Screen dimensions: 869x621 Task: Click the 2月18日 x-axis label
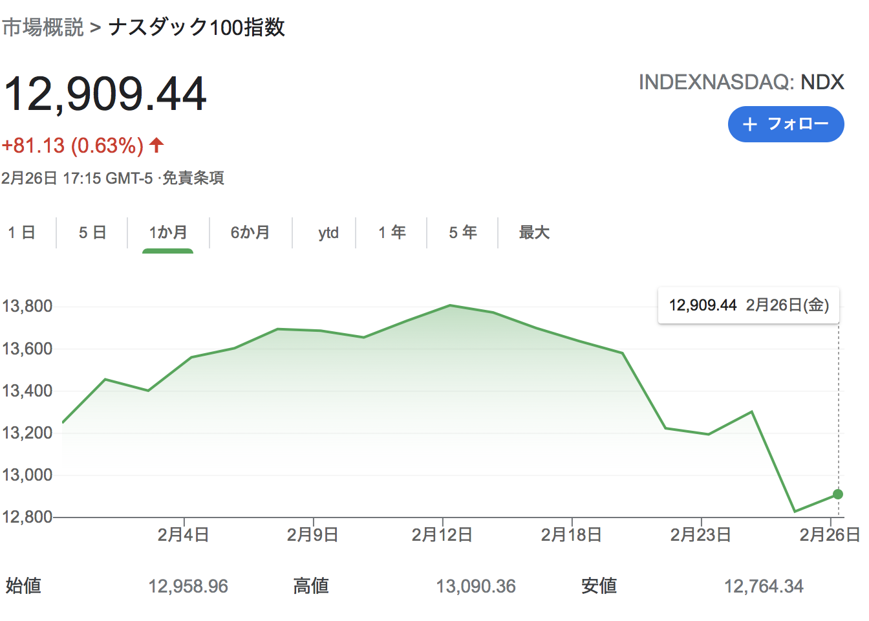point(572,534)
